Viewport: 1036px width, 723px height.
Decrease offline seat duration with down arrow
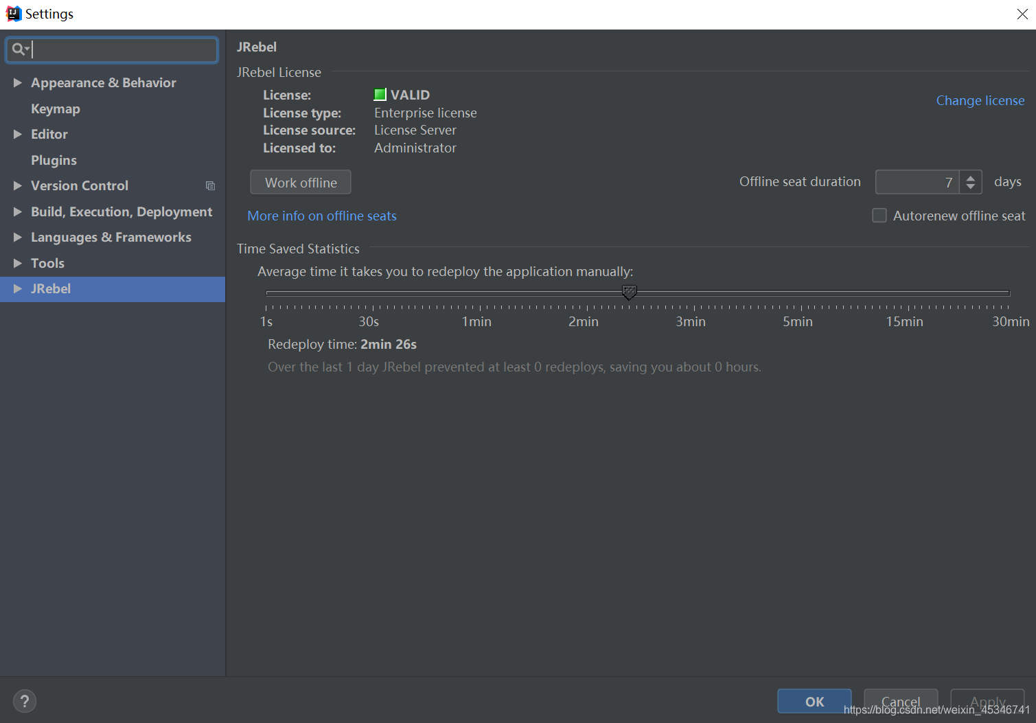pyautogui.click(x=970, y=187)
